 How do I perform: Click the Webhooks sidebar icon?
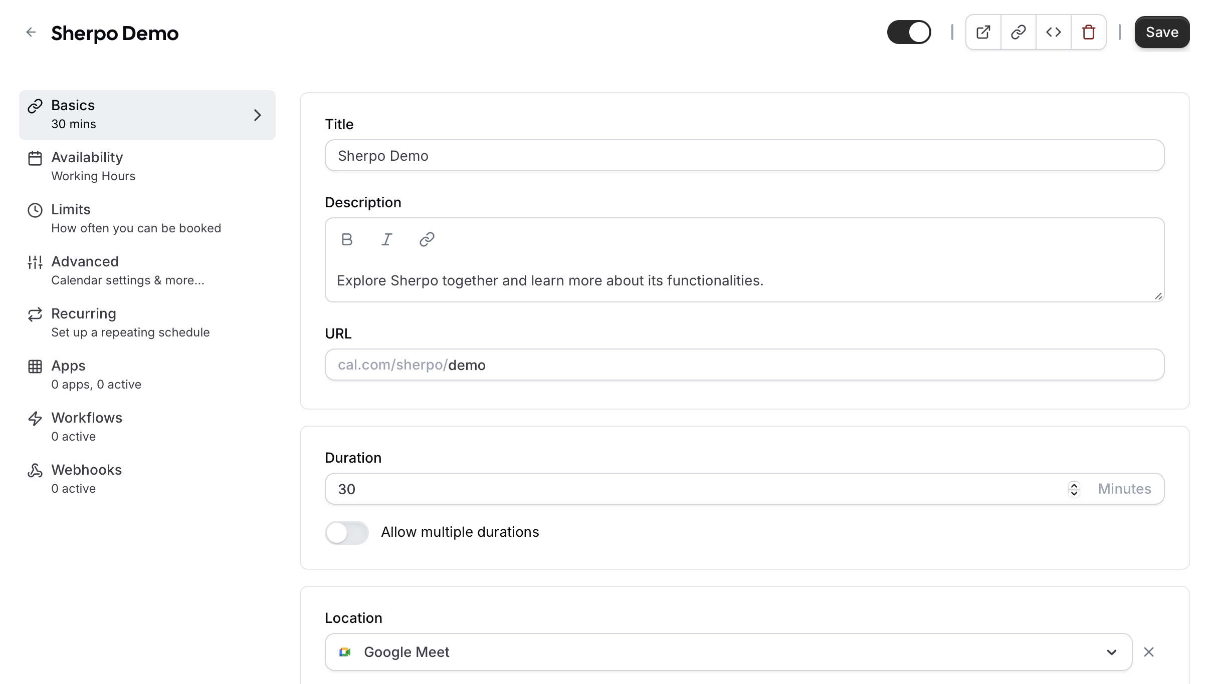(35, 470)
